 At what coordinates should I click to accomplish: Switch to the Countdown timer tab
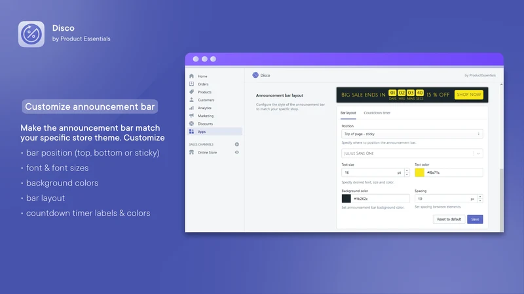(377, 112)
